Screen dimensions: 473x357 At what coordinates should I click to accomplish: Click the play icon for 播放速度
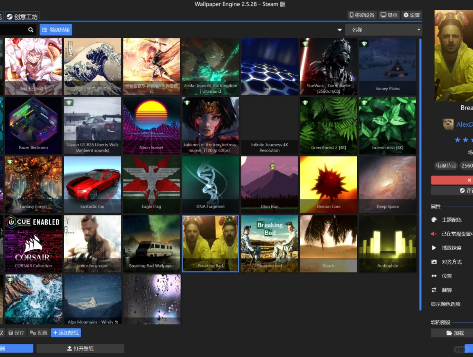click(434, 248)
